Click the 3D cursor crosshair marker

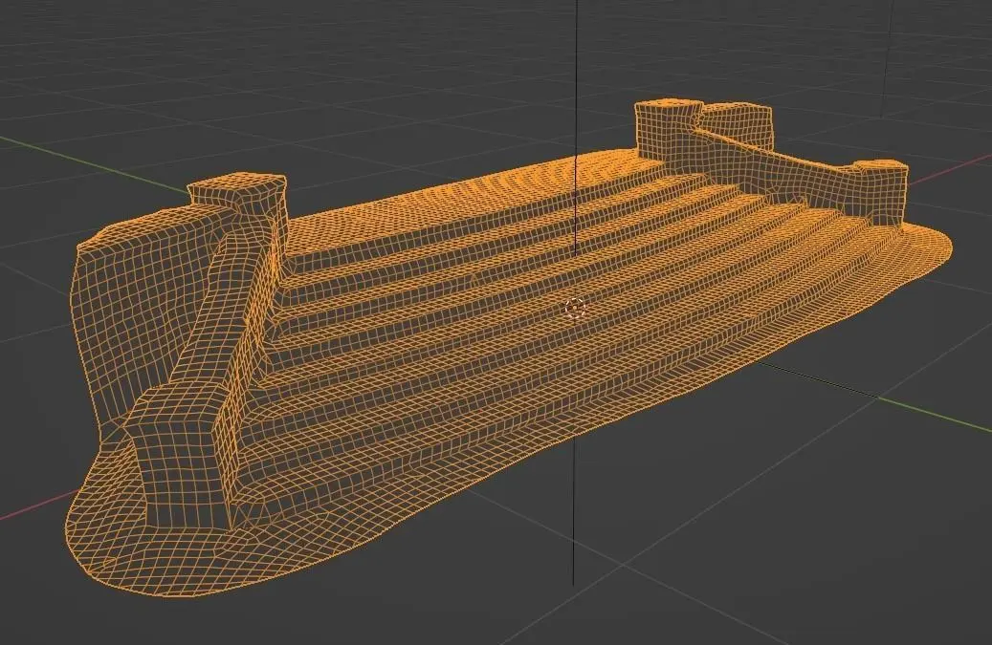pyautogui.click(x=575, y=308)
